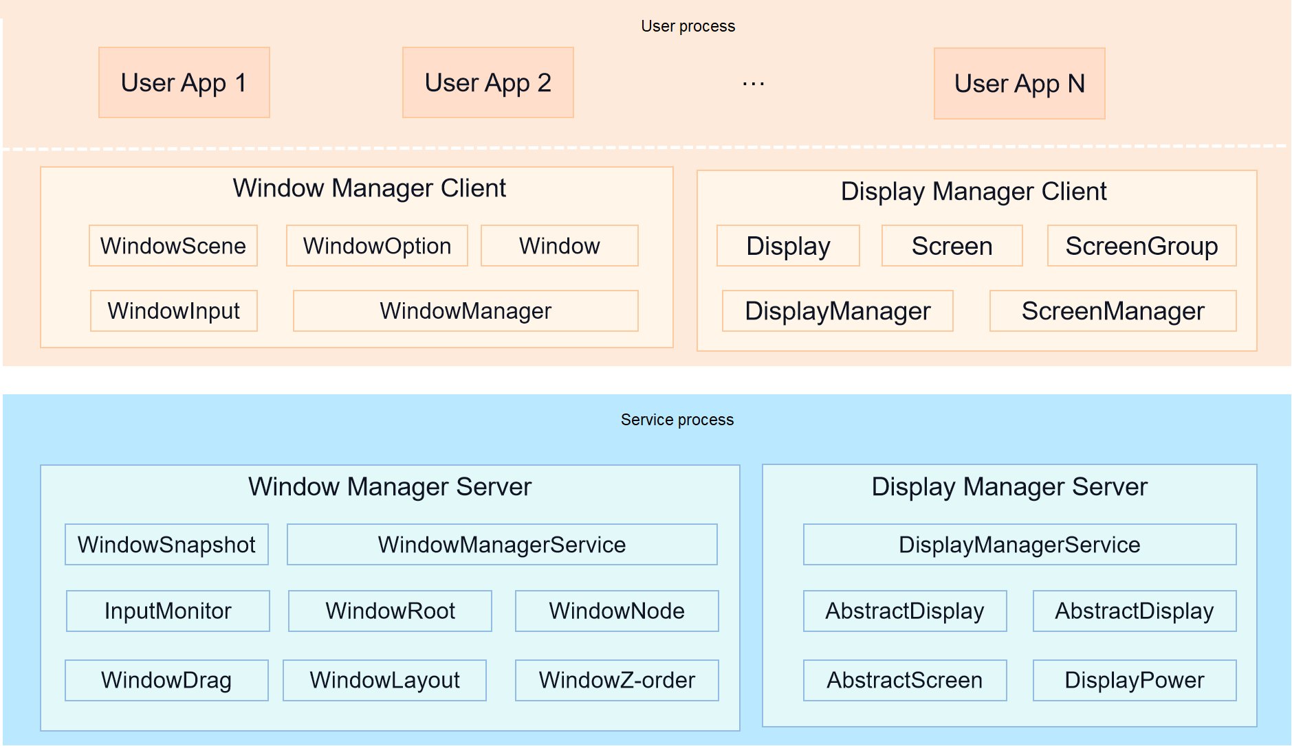Select the WindowScene box
Viewport: 1292px width, 746px height.
click(x=173, y=246)
